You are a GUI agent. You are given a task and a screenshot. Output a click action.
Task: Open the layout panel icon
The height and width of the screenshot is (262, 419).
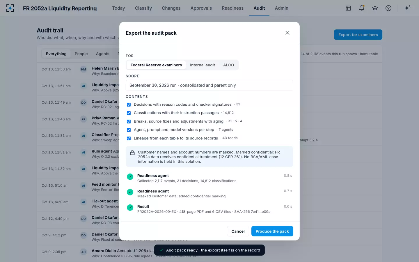[348, 8]
